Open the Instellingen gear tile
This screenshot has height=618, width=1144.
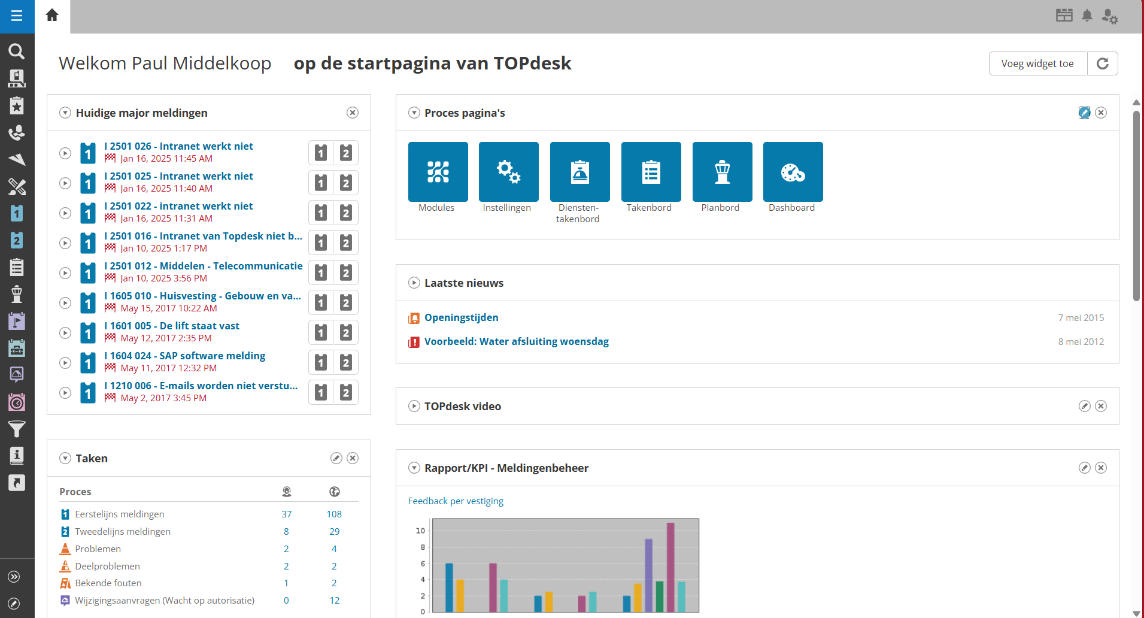508,172
